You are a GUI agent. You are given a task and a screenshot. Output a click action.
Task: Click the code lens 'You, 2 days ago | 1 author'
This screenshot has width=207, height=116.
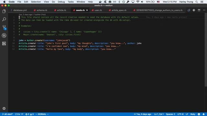(x=32, y=15)
